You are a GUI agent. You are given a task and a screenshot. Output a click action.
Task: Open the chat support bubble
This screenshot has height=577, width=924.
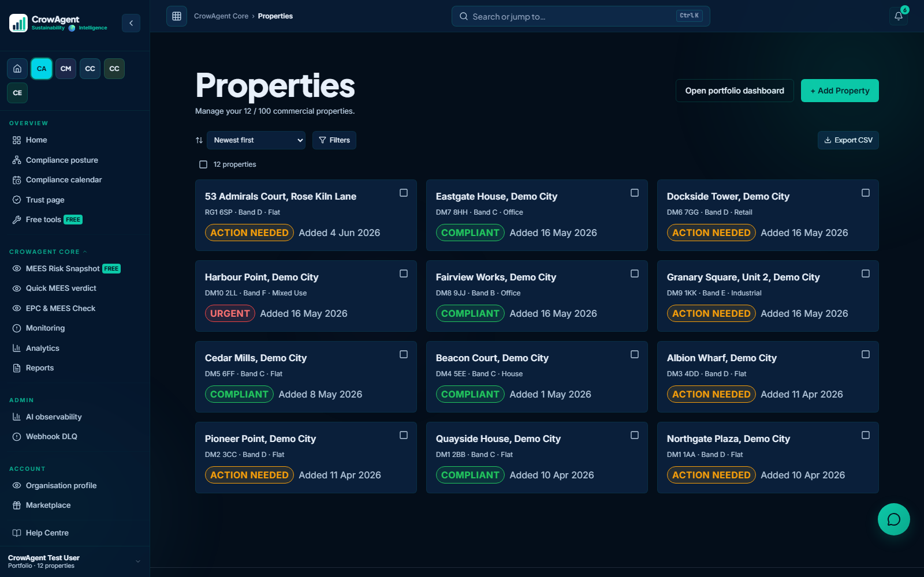(894, 519)
